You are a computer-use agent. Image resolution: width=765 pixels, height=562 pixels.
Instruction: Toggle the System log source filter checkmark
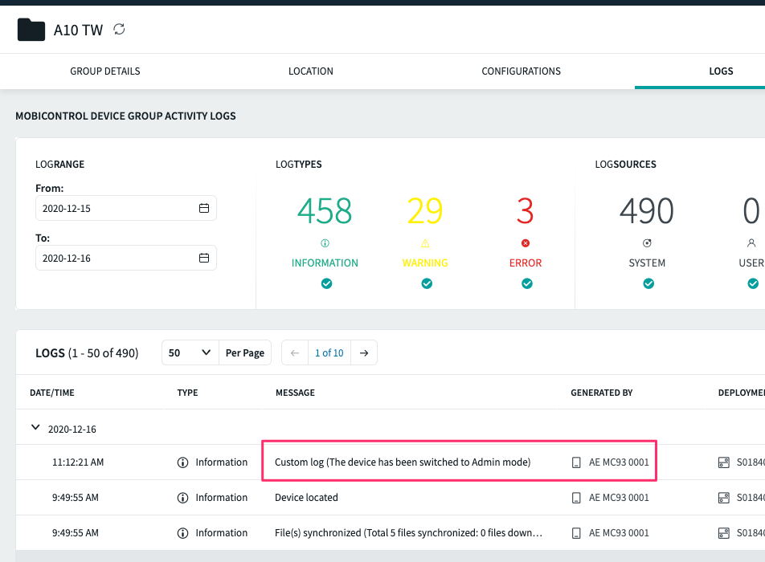(x=648, y=283)
